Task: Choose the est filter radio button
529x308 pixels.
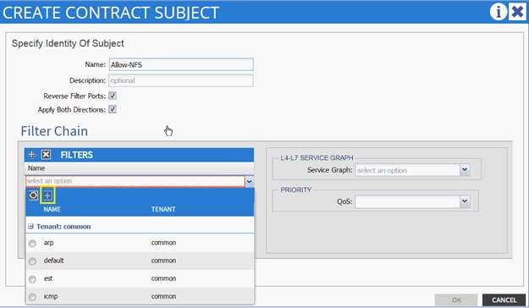Action: tap(32, 279)
